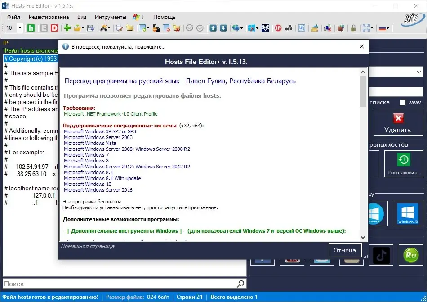Toggle the www. checkbox

tap(402, 103)
